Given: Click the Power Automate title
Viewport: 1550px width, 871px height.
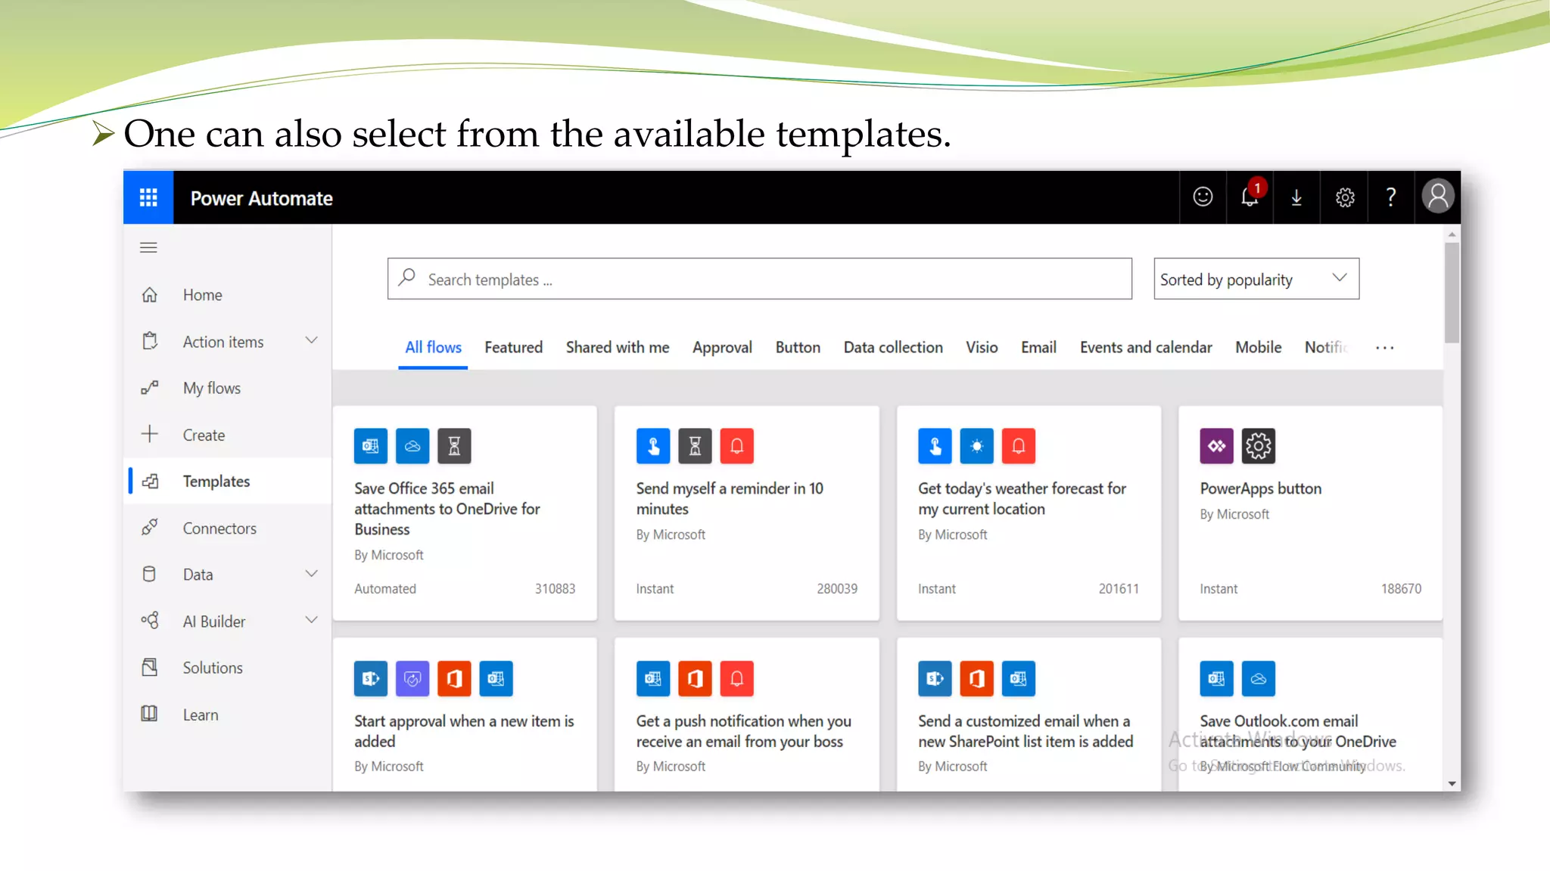Looking at the screenshot, I should pos(261,198).
